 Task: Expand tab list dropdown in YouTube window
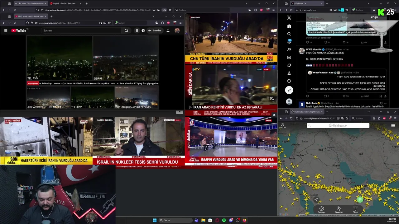[153, 16]
